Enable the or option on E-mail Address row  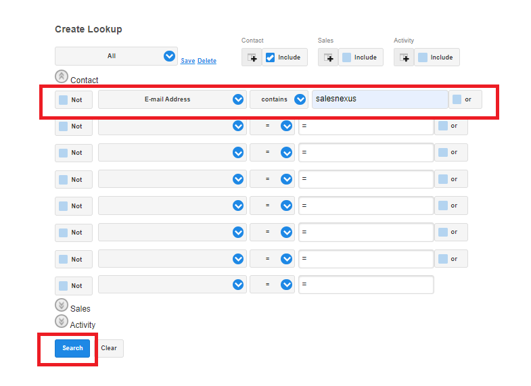[457, 99]
